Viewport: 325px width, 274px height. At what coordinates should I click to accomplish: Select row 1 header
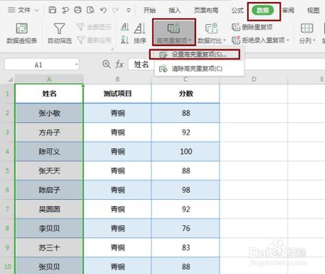[x=8, y=93]
